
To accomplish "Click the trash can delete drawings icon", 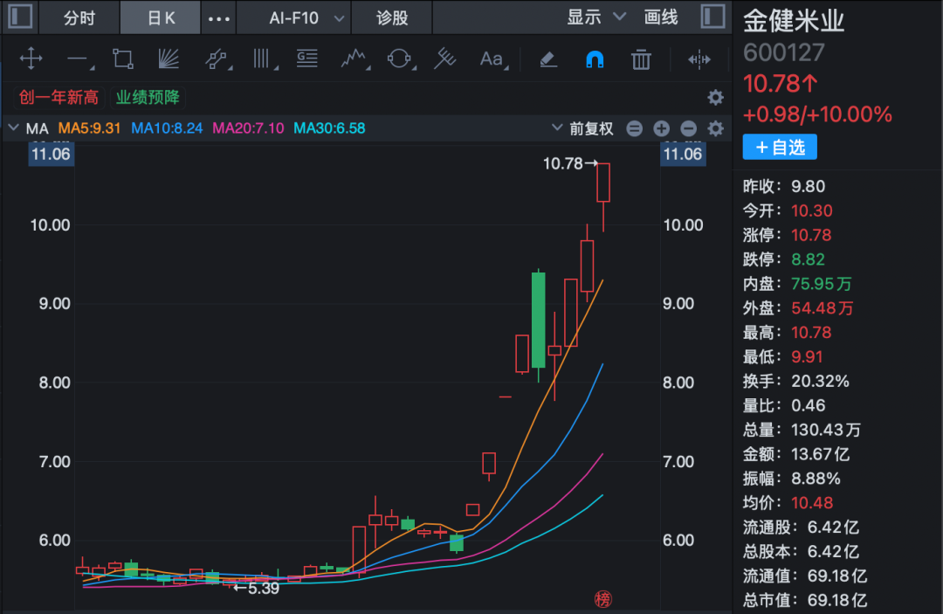I will coord(641,59).
